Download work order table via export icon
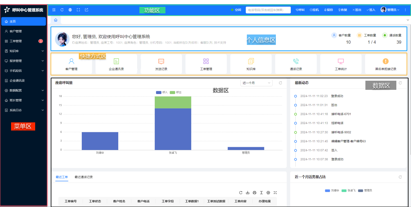 (x=248, y=193)
